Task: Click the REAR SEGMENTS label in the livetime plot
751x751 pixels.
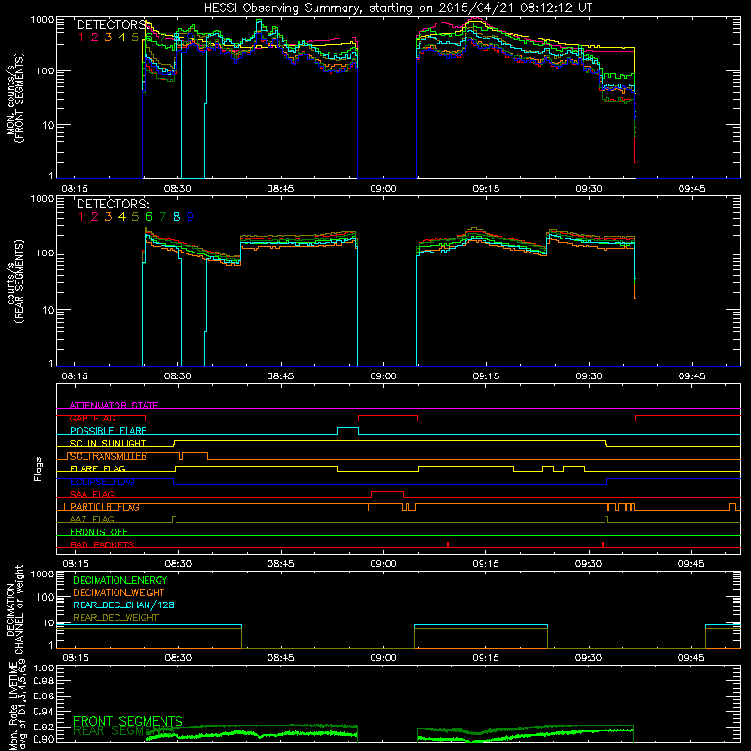Action: [123, 731]
